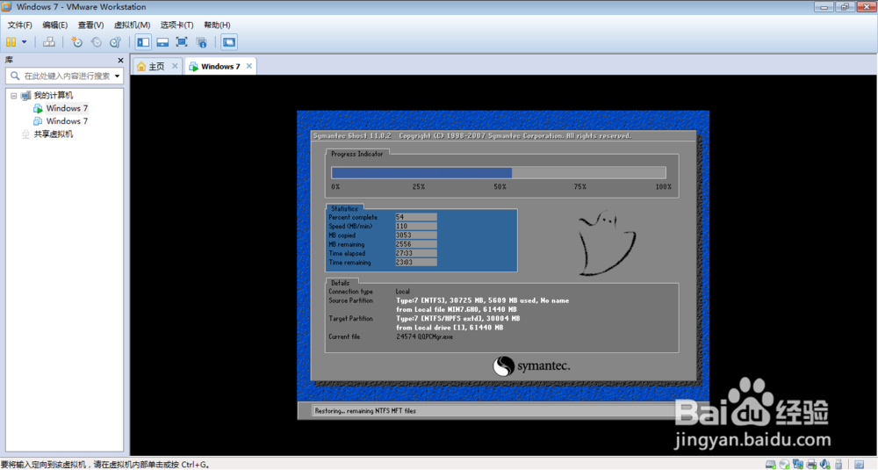Take a snapshot of the virtual machine
The width and height of the screenshot is (878, 470).
click(76, 42)
